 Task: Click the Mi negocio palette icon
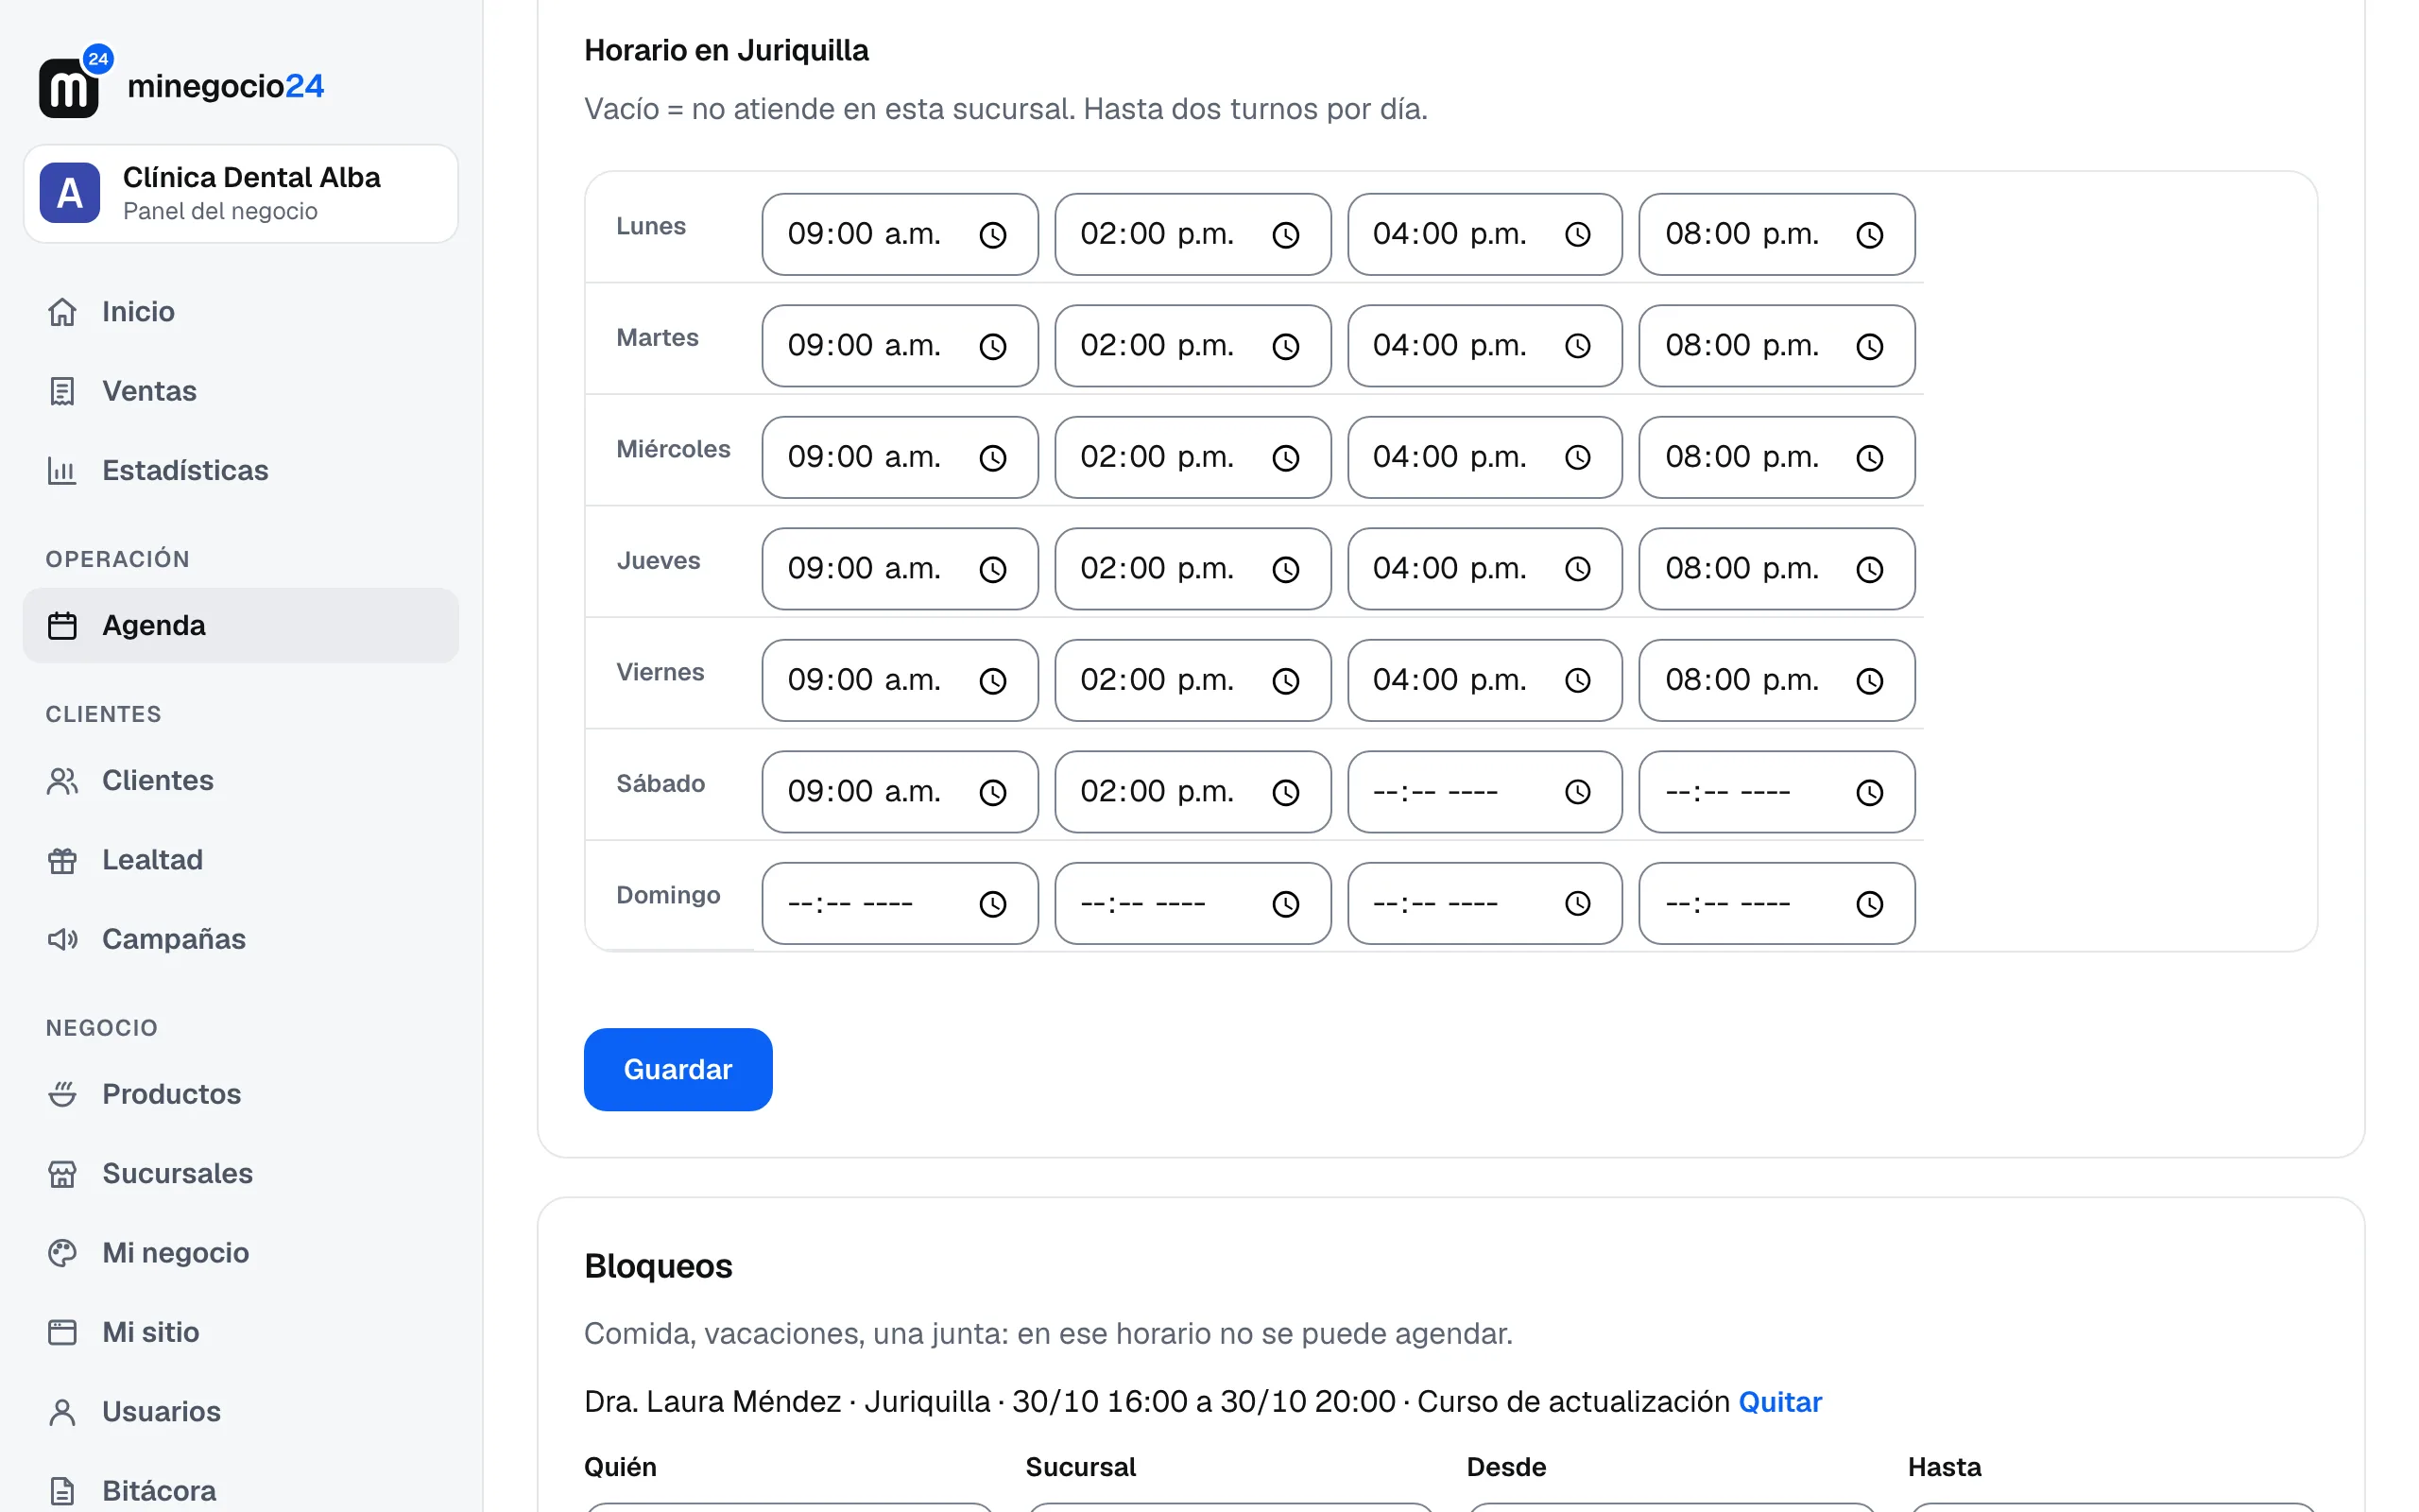(x=62, y=1253)
